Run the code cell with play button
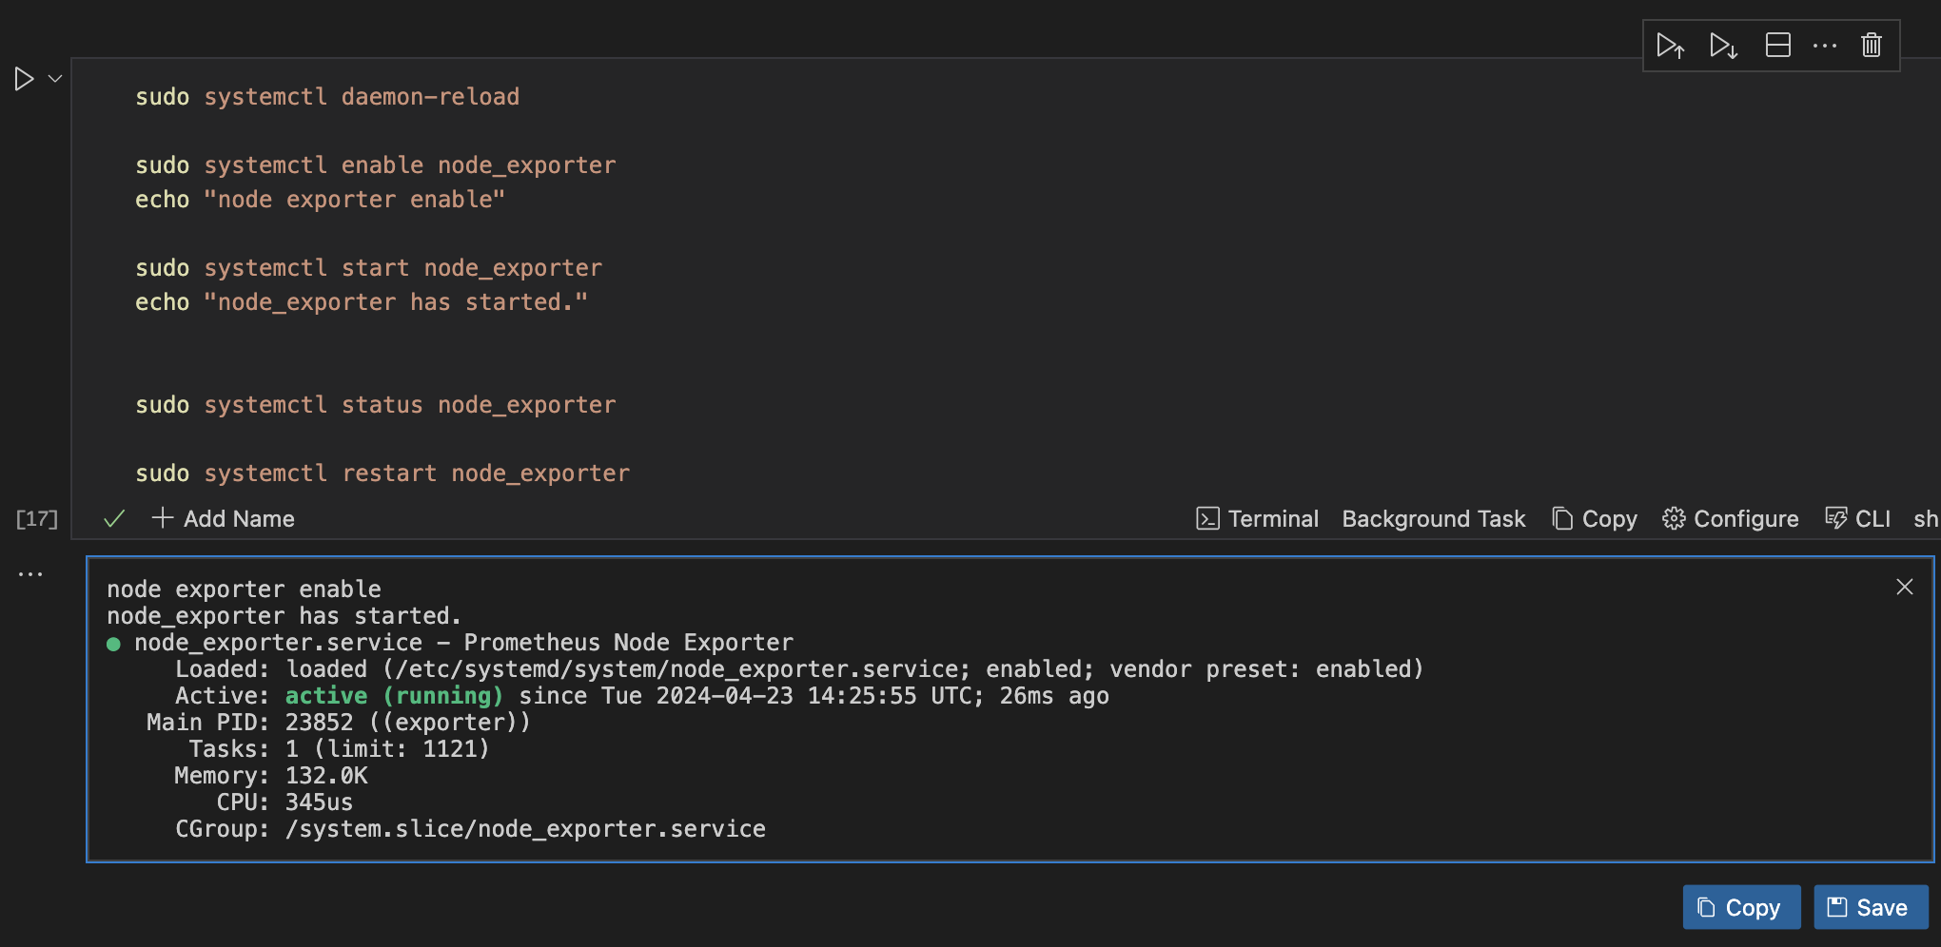 (24, 79)
